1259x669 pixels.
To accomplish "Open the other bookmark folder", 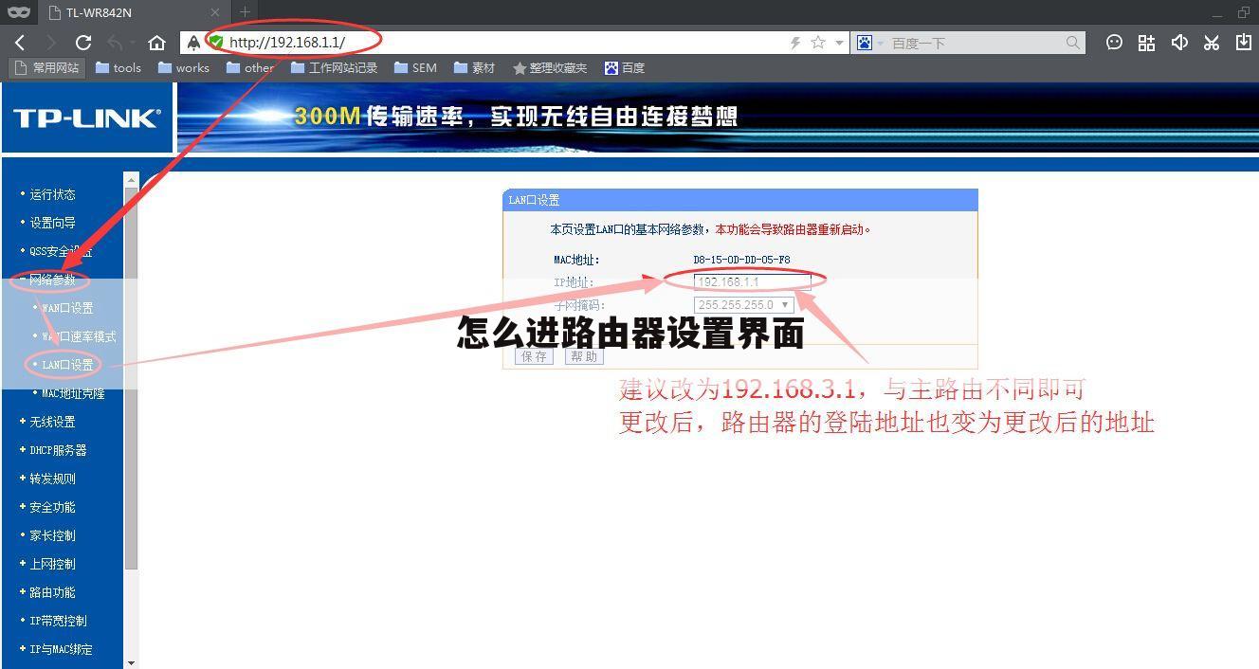I will pos(250,68).
